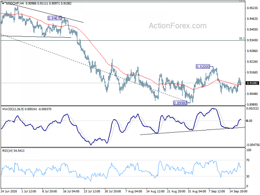This screenshot has width=260, height=195.
Task: Open the USDCHF,H4 chart title dropdown arrow
Action: 3,3
